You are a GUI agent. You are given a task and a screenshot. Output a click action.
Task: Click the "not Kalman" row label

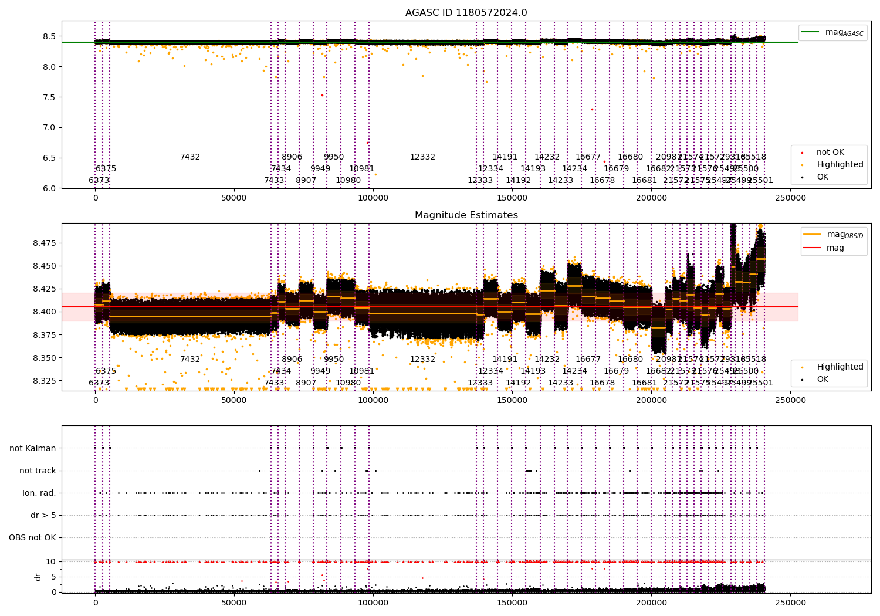point(33,449)
